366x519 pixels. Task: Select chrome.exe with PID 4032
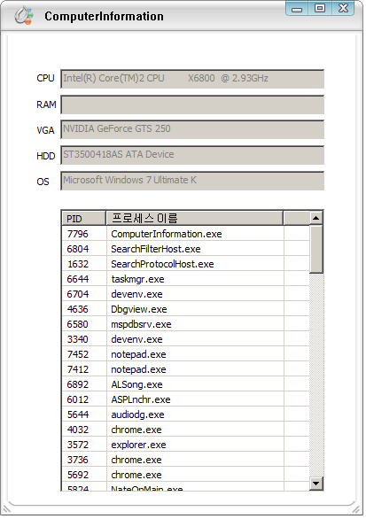[x=185, y=430]
